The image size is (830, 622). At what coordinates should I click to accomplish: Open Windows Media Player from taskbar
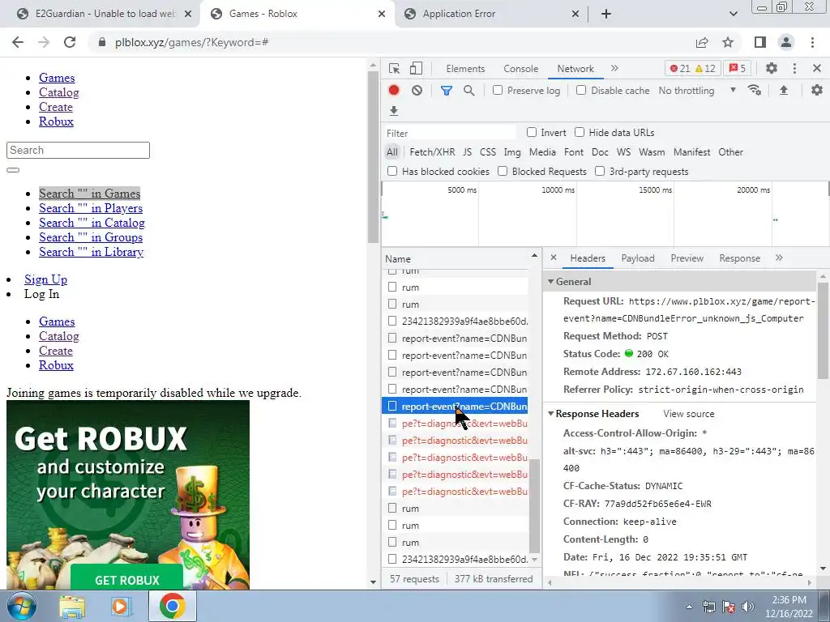(121, 607)
